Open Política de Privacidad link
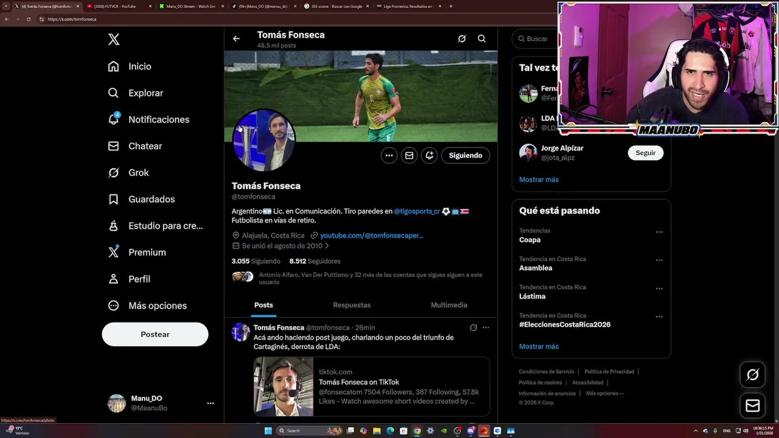The width and height of the screenshot is (779, 438). tap(609, 372)
